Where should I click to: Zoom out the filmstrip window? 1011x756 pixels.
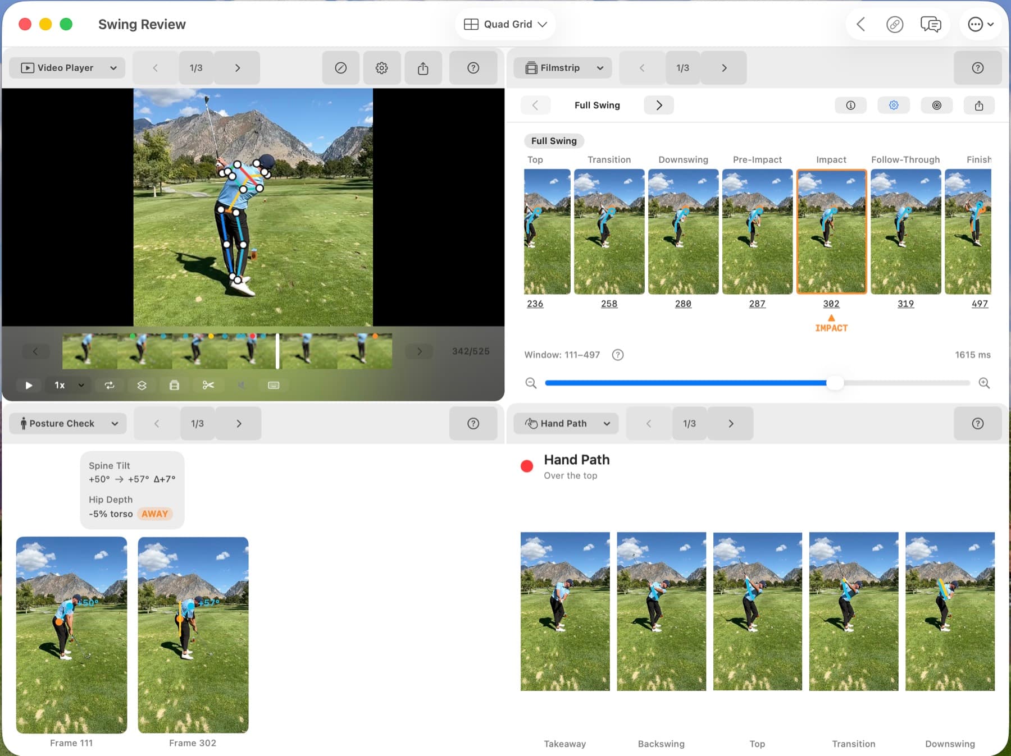[531, 383]
